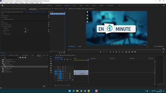Select the Selection tool arrow
The width and height of the screenshot is (166, 93).
point(51,57)
